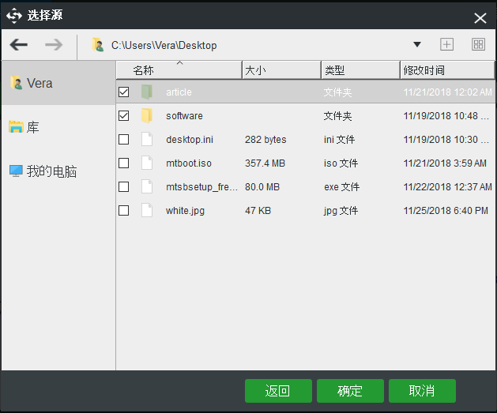Sort by 大小 column header
The image size is (497, 413).
coord(282,70)
